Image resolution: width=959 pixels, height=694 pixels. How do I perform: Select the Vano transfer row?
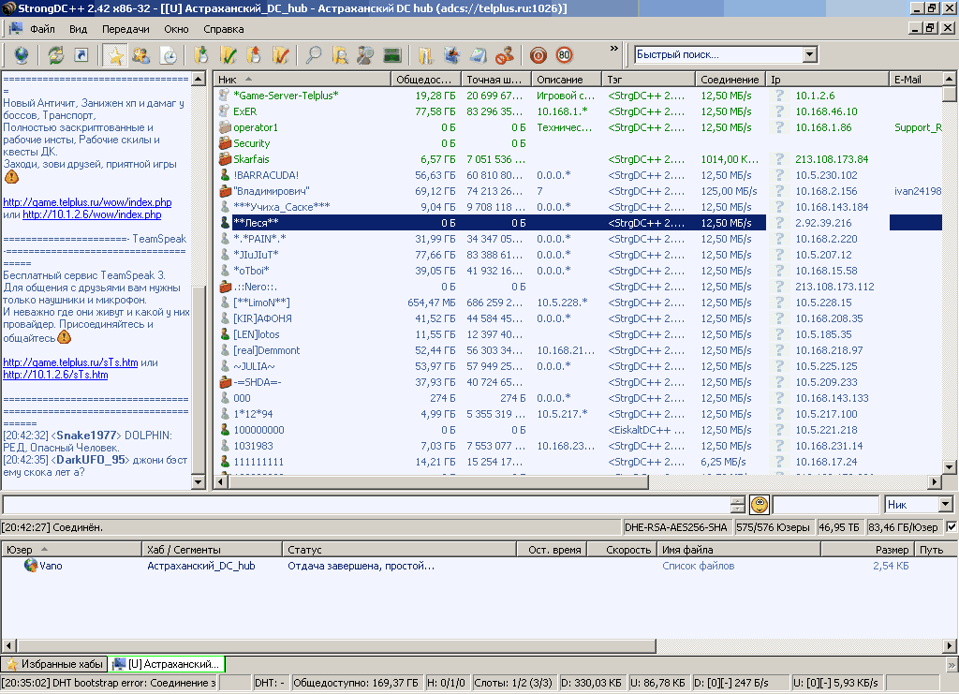point(479,566)
